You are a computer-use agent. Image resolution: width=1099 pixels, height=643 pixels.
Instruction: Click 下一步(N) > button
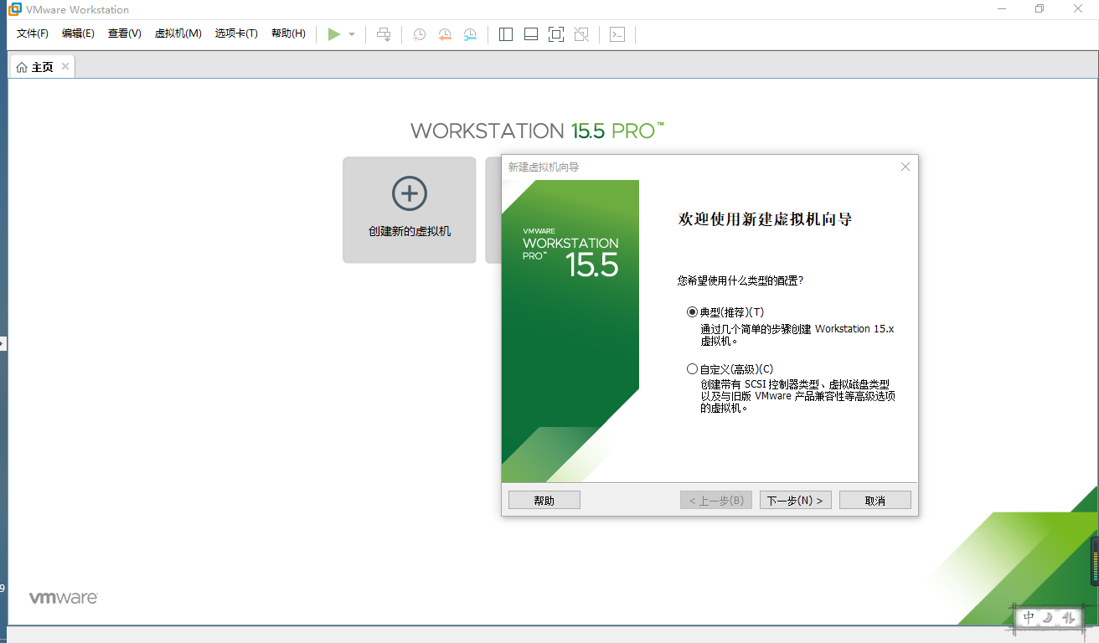(x=796, y=501)
